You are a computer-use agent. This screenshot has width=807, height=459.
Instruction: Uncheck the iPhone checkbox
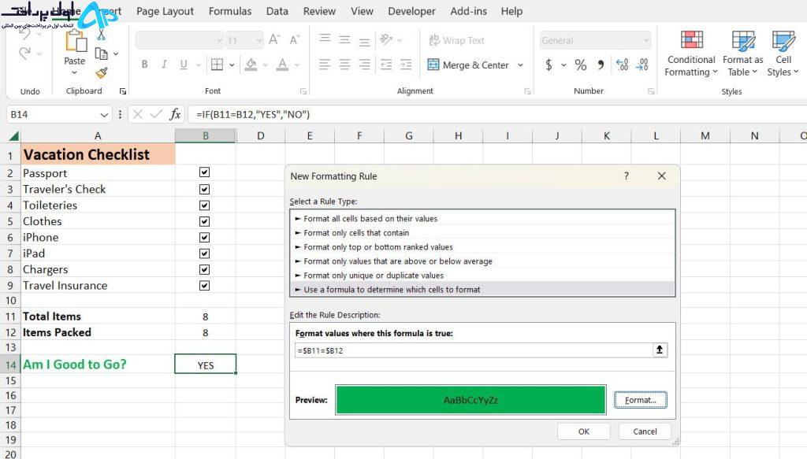tap(204, 237)
